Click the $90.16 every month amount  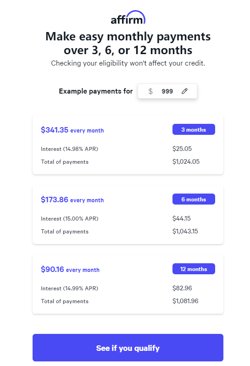coord(70,269)
